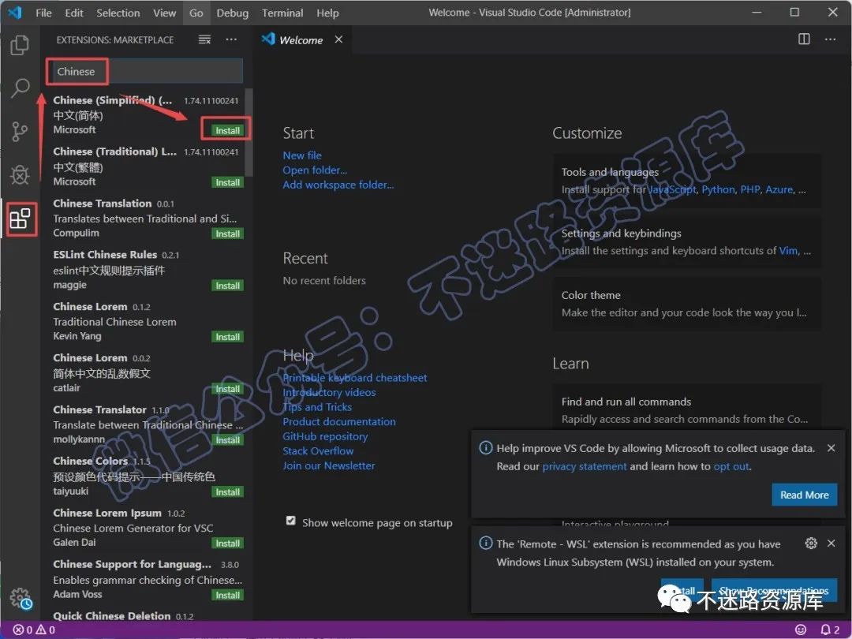Open the View menu

click(x=165, y=13)
